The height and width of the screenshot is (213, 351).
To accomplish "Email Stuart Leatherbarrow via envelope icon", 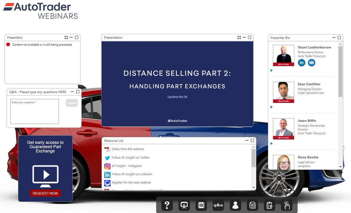I will tap(312, 63).
